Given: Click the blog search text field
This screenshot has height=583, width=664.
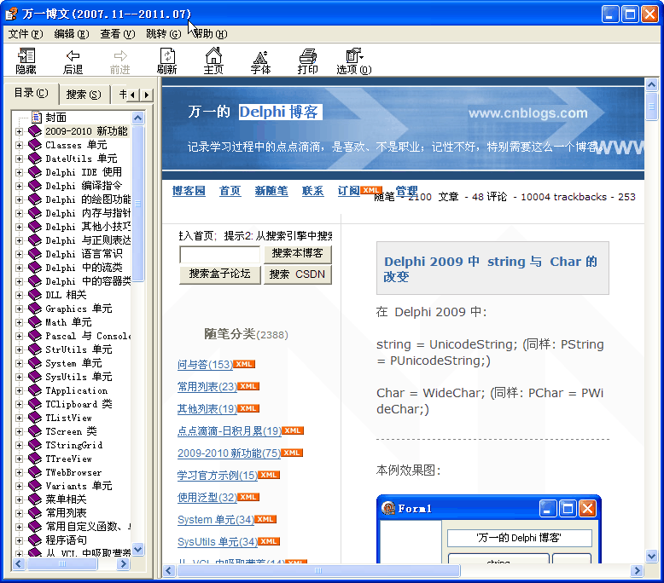Looking at the screenshot, I should (x=219, y=254).
